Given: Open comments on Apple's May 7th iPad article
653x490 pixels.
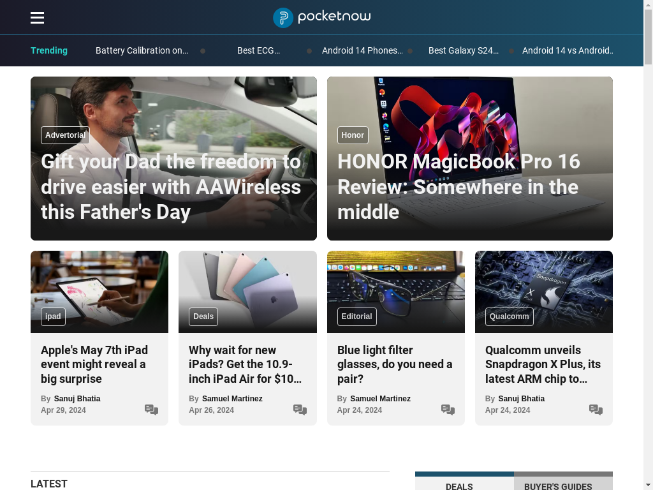Looking at the screenshot, I should pyautogui.click(x=151, y=410).
